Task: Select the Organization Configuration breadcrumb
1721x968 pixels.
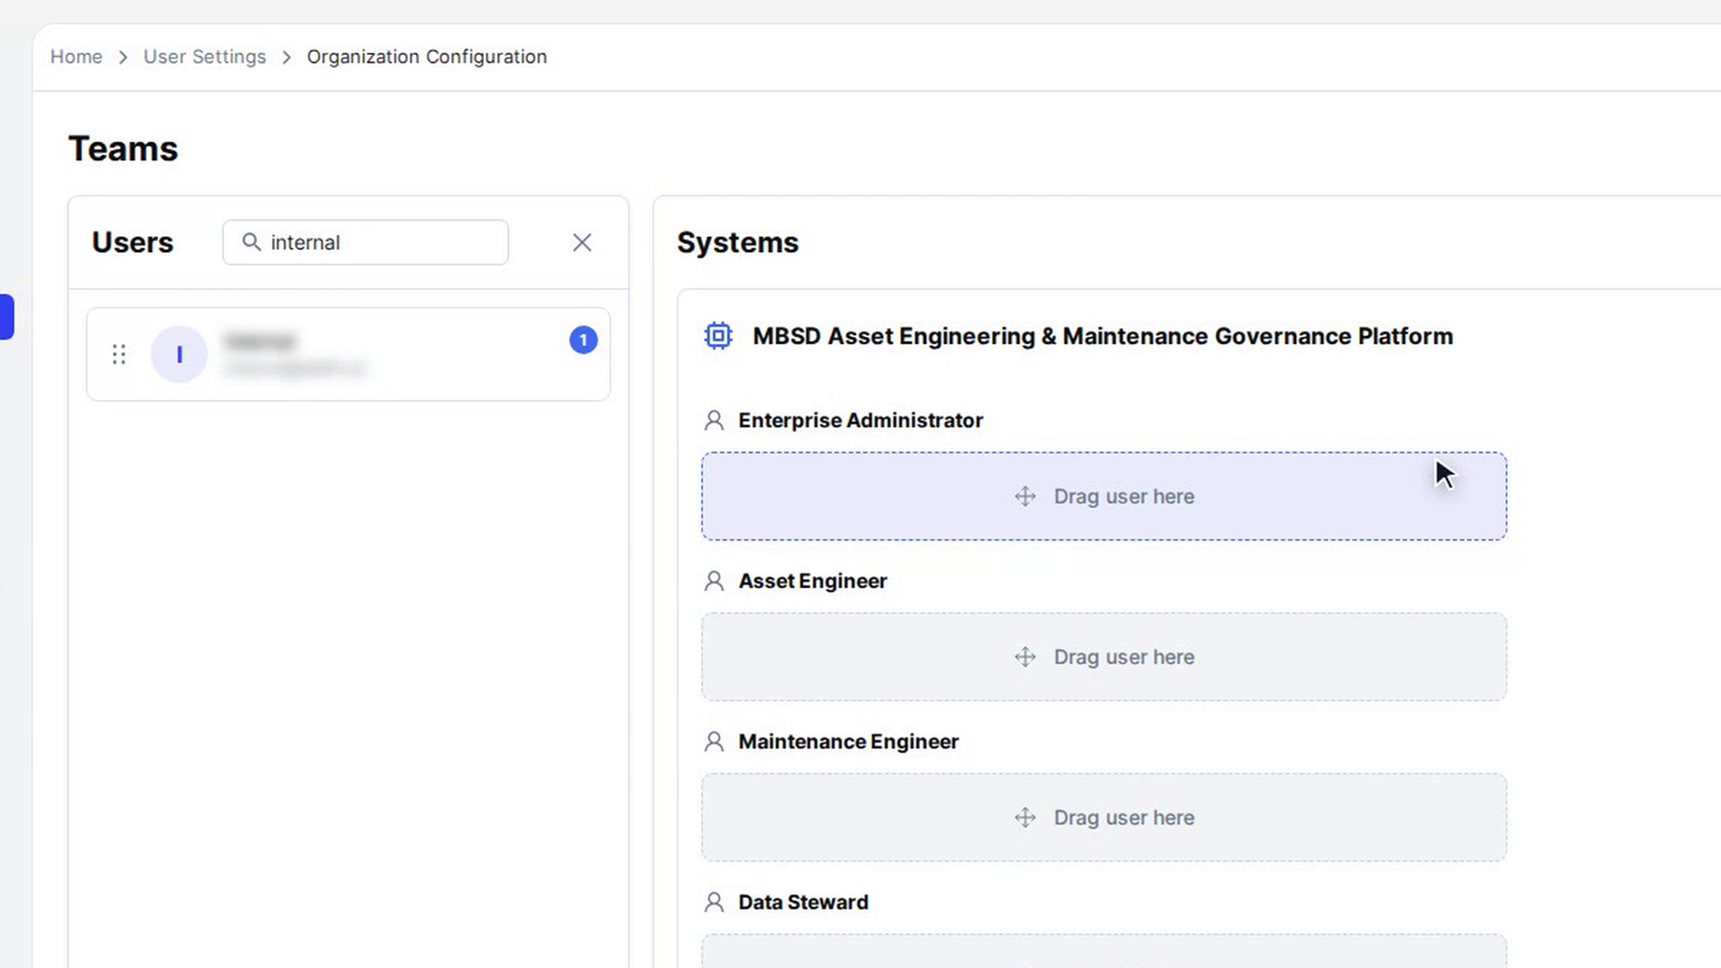Action: (427, 56)
